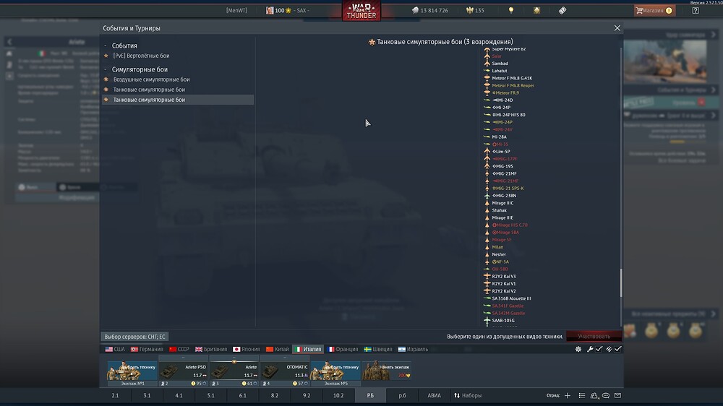The height and width of the screenshot is (406, 723).
Task: Click Экипаж №5 choose vehicle slot
Action: click(335, 372)
